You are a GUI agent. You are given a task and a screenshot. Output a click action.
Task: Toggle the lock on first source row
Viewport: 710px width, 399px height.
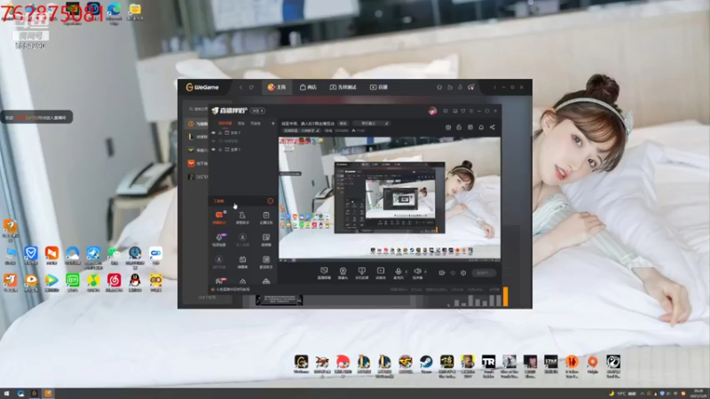click(220, 133)
